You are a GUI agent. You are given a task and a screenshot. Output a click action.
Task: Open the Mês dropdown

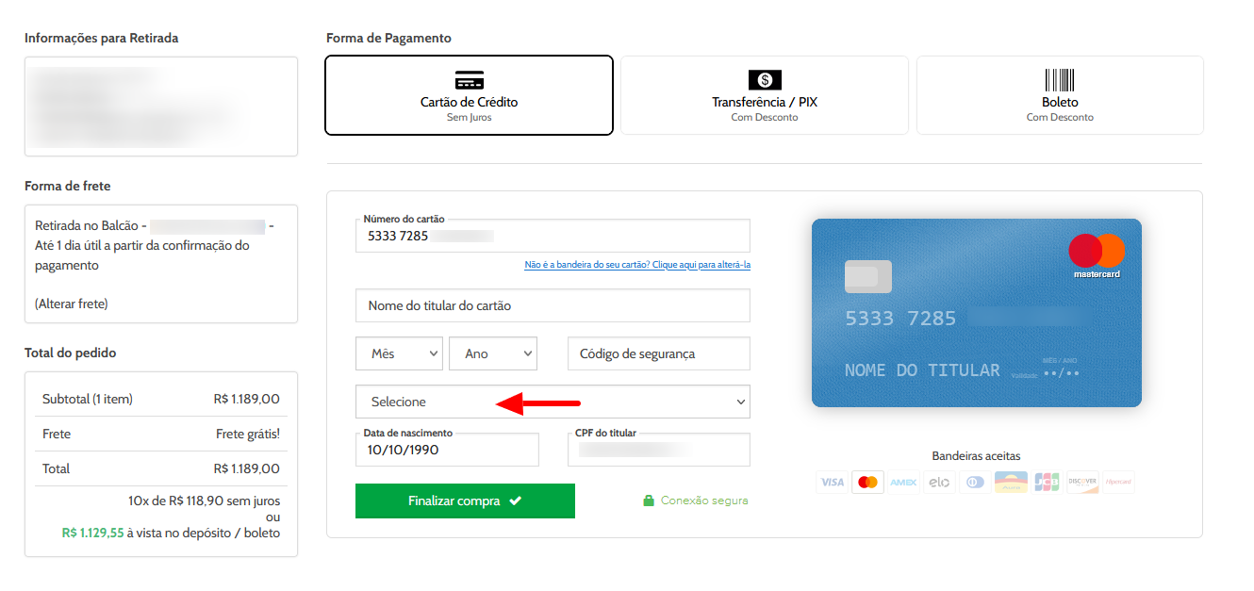point(400,353)
